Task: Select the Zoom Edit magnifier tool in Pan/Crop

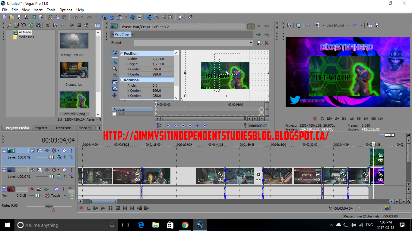Action: tap(115, 69)
